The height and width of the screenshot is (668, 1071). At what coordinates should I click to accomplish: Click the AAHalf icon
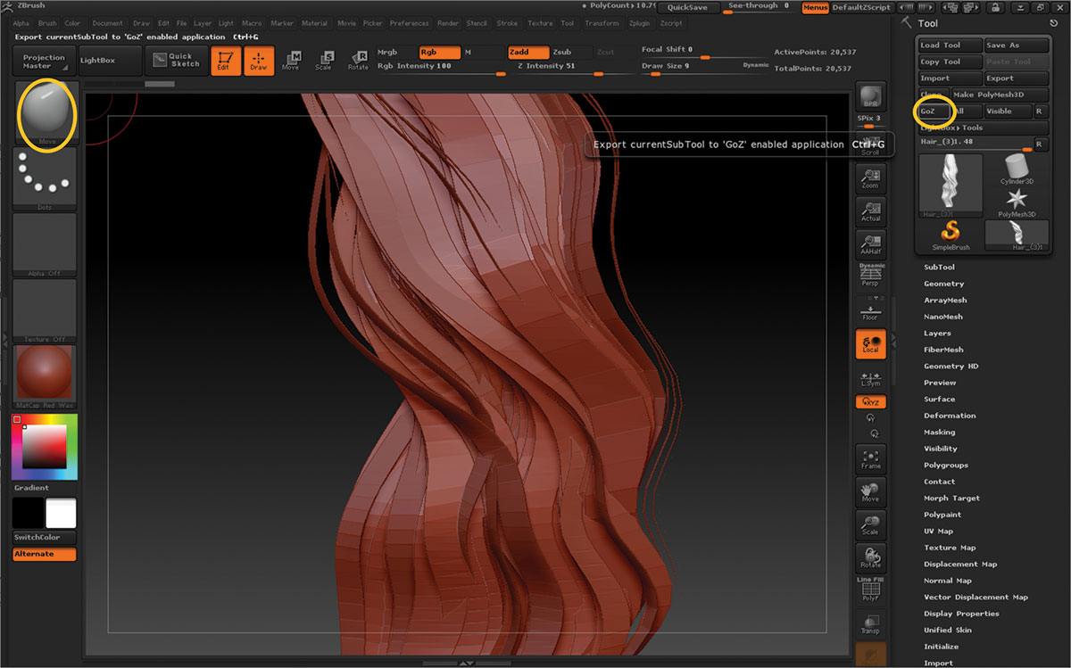[870, 244]
